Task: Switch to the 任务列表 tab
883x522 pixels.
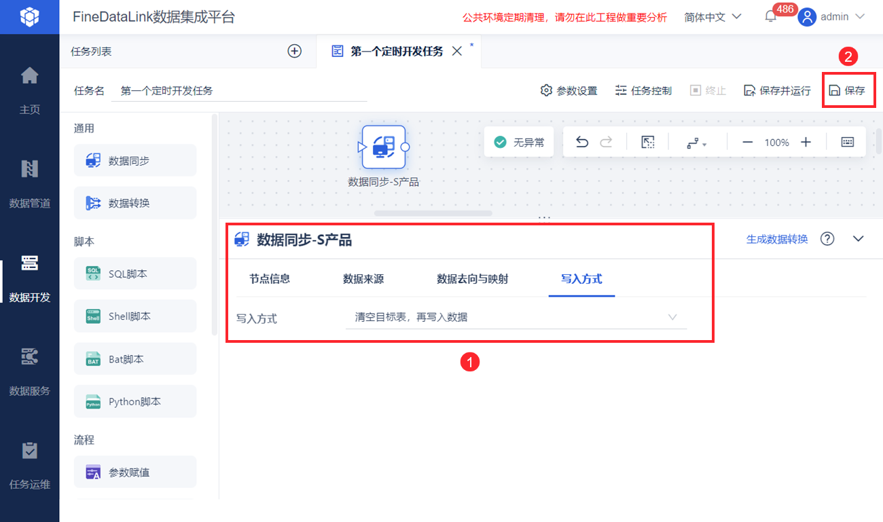Action: point(91,51)
